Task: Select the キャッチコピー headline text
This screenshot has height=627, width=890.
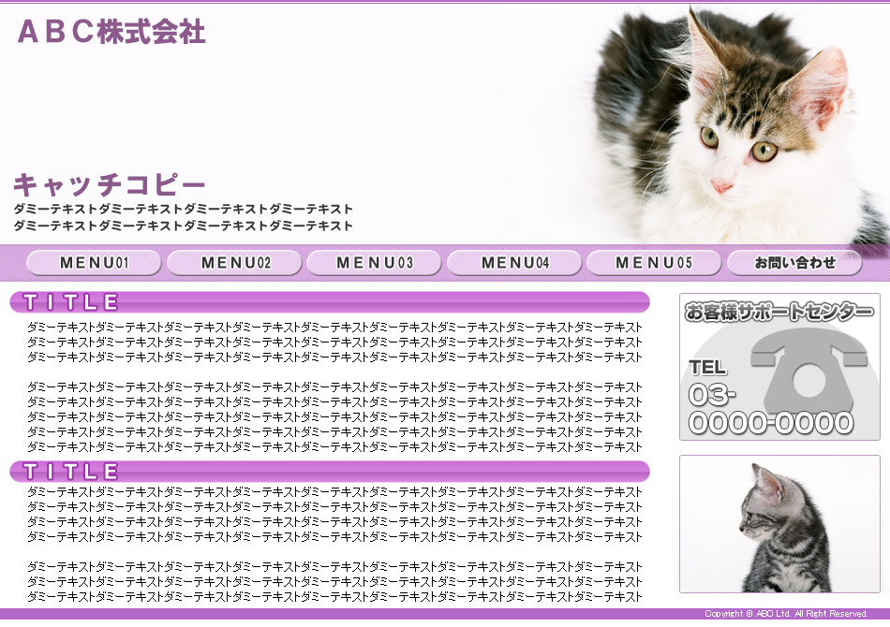Action: (x=110, y=184)
